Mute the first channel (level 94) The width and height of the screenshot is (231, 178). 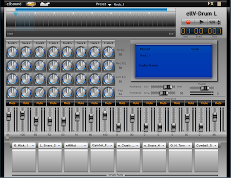click(x=12, y=103)
